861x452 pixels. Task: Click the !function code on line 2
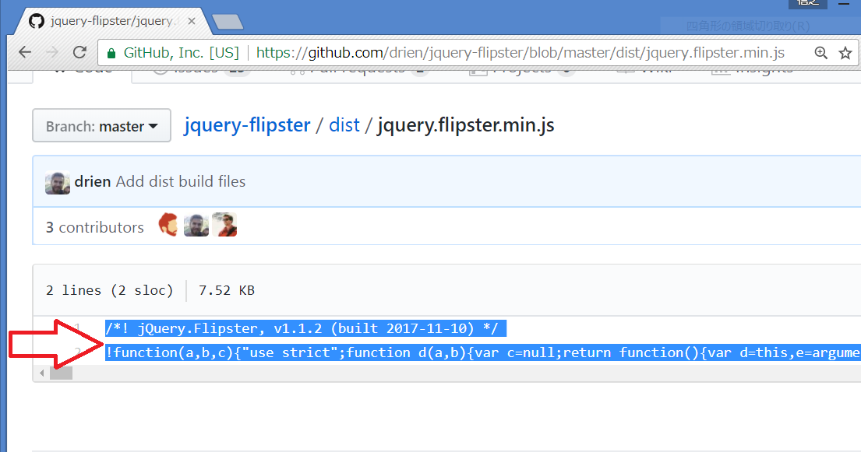(x=482, y=352)
